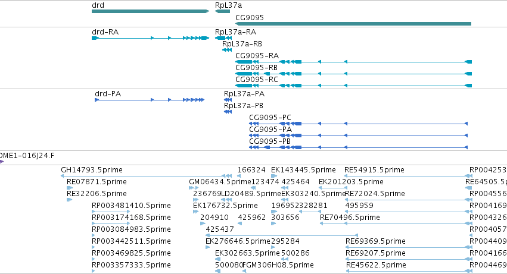The image size is (507, 274).
Task: Click the 495959 feature label
Action: pos(359,206)
